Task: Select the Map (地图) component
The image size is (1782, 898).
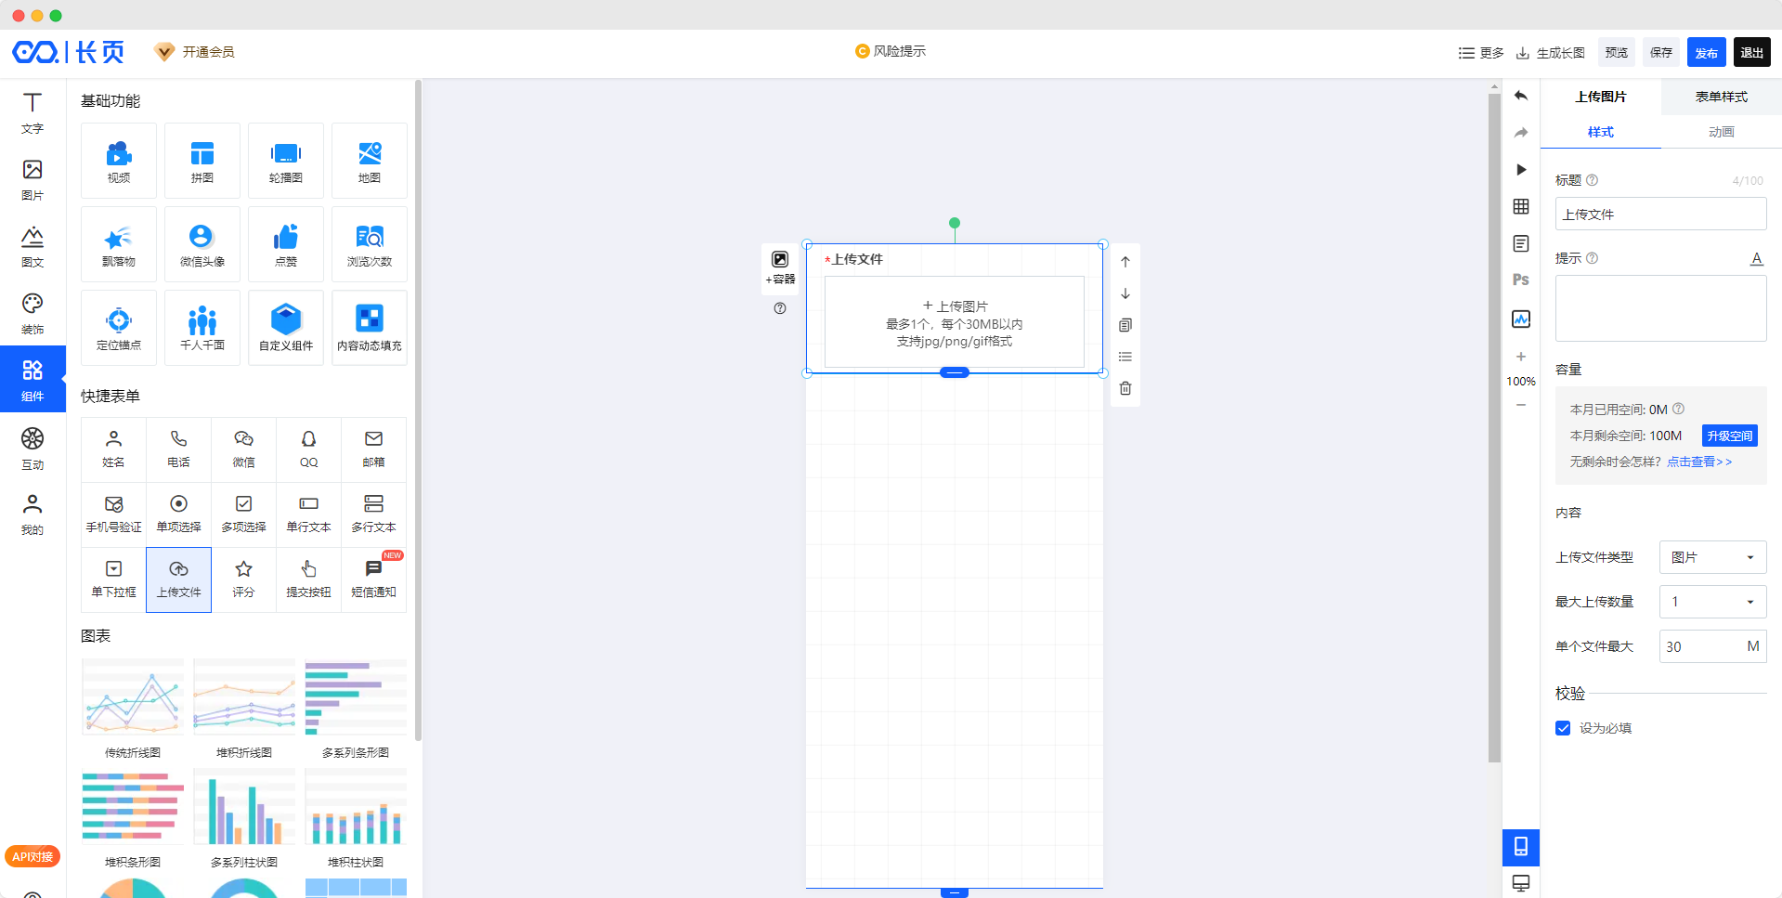Action: tap(370, 161)
